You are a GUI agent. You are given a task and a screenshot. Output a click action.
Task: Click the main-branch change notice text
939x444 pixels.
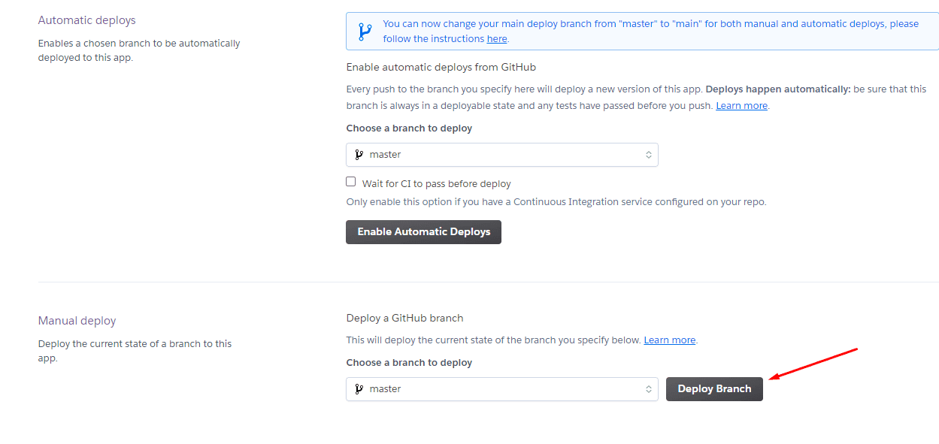pos(650,24)
